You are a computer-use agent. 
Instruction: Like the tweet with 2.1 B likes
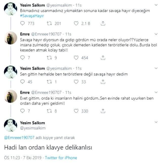76,23
